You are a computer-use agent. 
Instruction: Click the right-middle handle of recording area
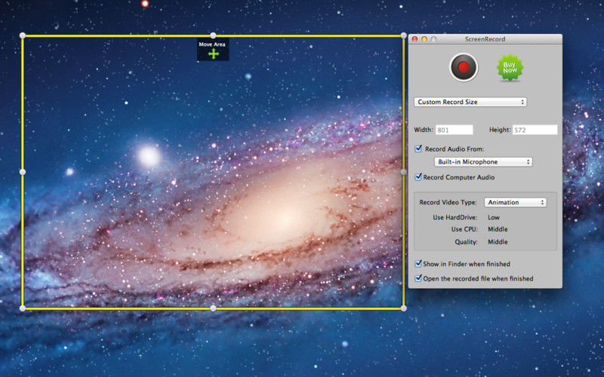pos(403,172)
